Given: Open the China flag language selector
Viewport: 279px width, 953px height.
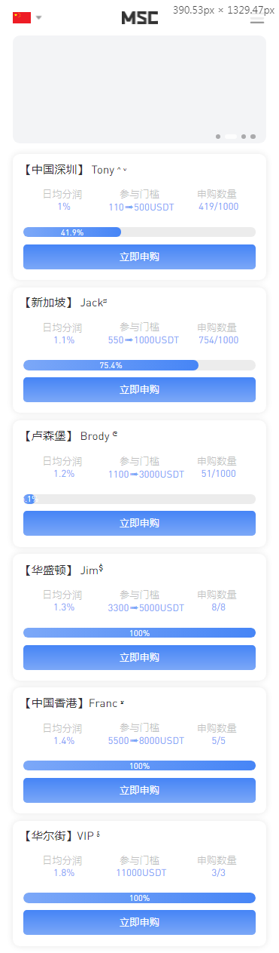Looking at the screenshot, I should (22, 17).
